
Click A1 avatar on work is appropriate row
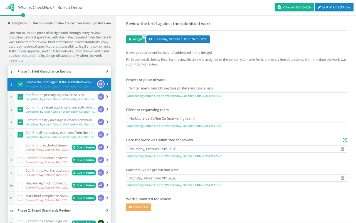tap(101, 173)
